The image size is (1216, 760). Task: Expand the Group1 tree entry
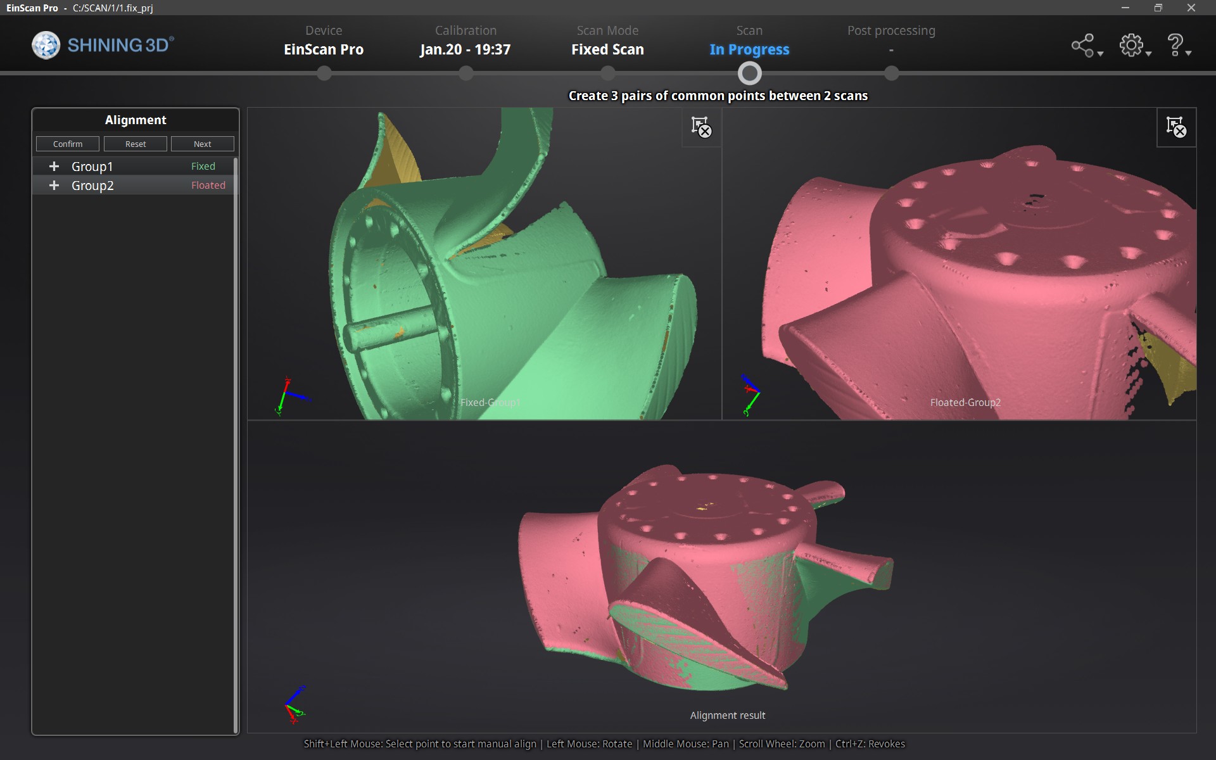54,166
